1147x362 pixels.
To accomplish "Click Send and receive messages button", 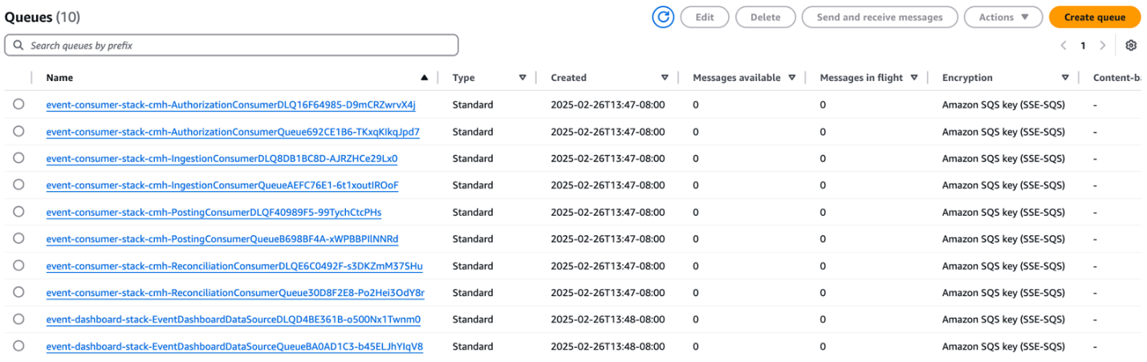I will 879,18.
